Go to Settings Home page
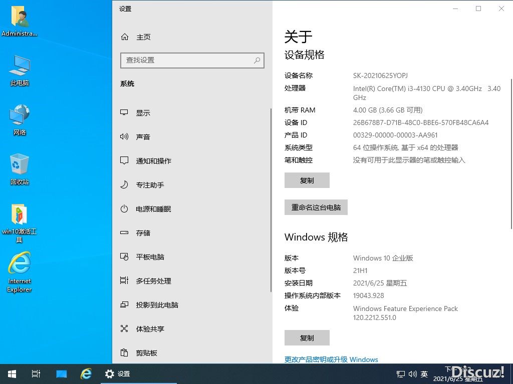Viewport: 513px width, 384px height. pyautogui.click(x=143, y=37)
